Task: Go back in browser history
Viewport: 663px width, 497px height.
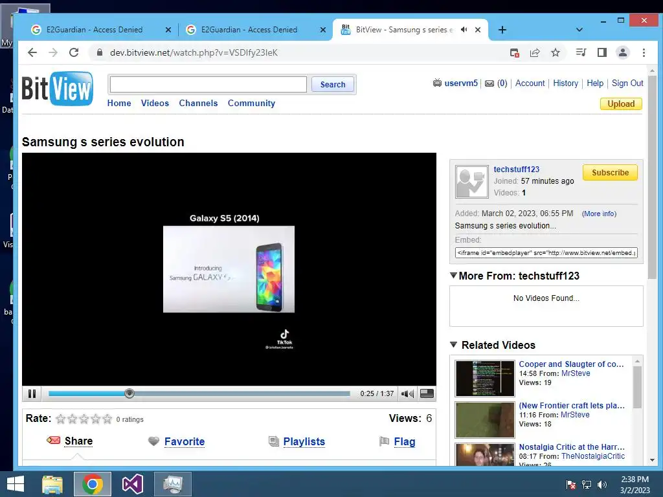Action: (32, 52)
